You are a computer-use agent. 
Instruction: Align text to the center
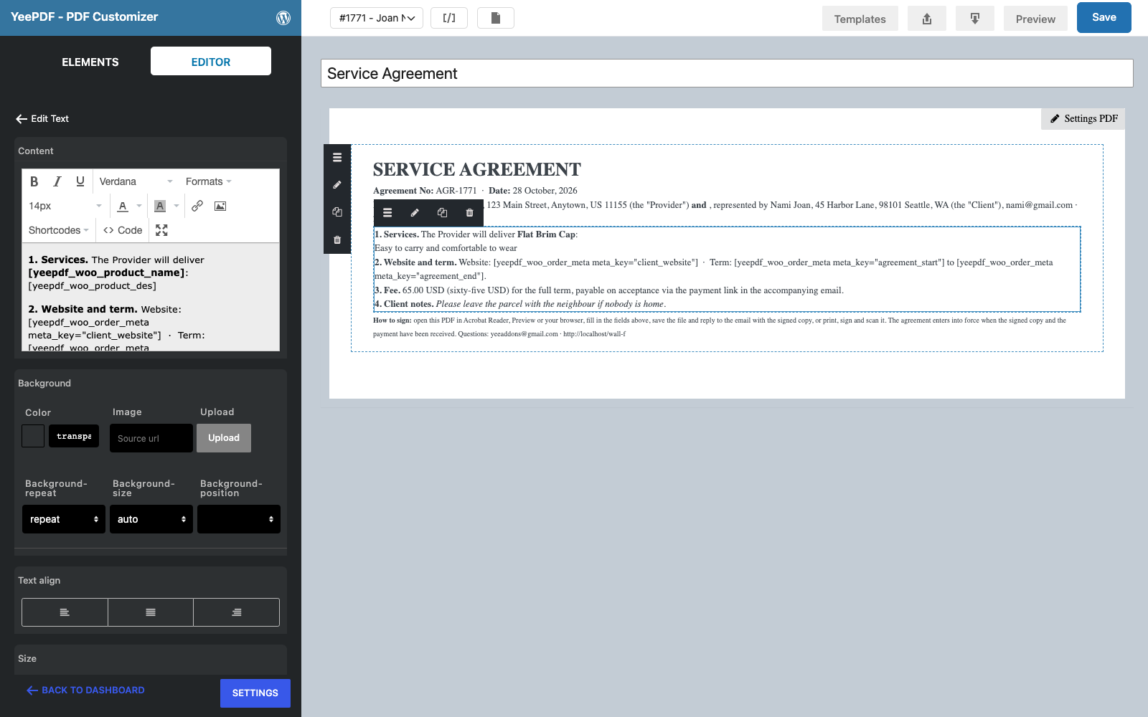(151, 612)
